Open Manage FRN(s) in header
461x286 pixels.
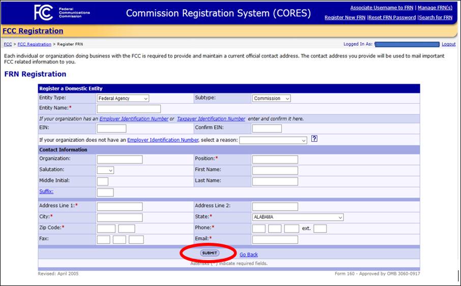tap(435, 8)
